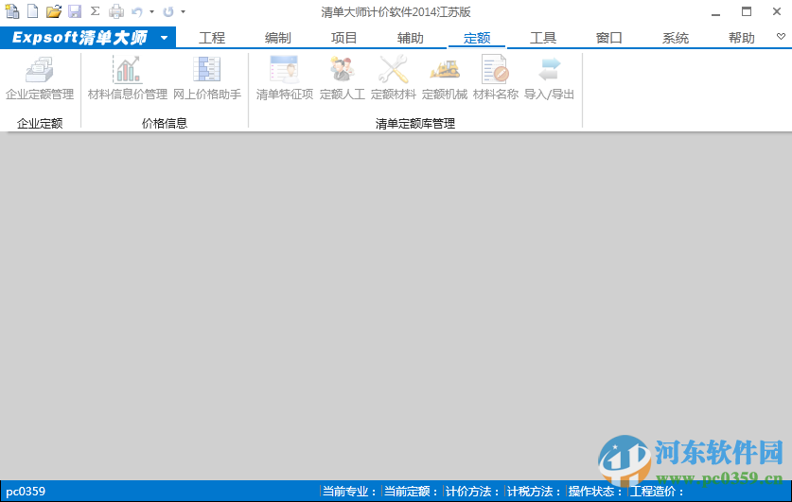The height and width of the screenshot is (502, 792).
Task: Collapse the ribbon with the chevron
Action: tap(781, 36)
